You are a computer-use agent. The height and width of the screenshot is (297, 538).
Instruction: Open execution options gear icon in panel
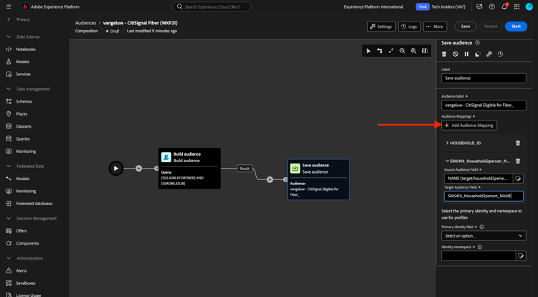pyautogui.click(x=489, y=54)
